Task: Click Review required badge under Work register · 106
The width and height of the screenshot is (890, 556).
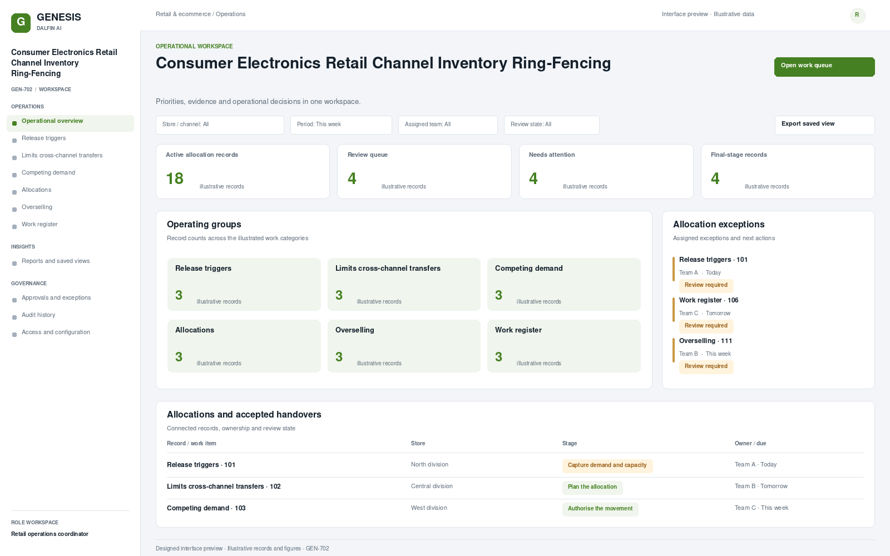Action: click(706, 326)
